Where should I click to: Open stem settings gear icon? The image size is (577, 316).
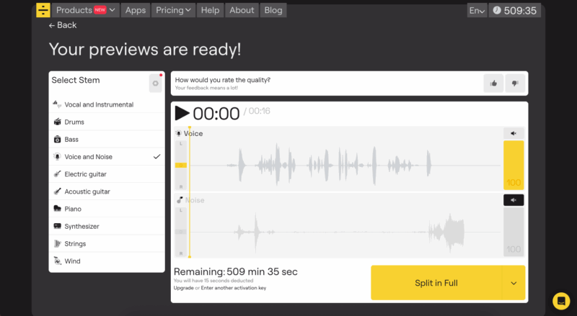click(x=155, y=83)
